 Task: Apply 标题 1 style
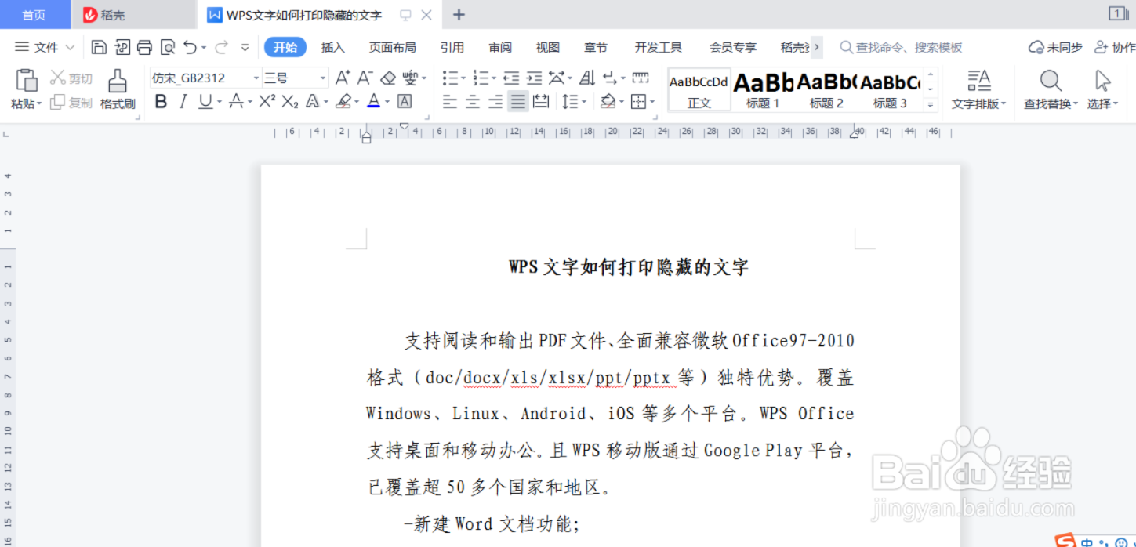(x=763, y=89)
